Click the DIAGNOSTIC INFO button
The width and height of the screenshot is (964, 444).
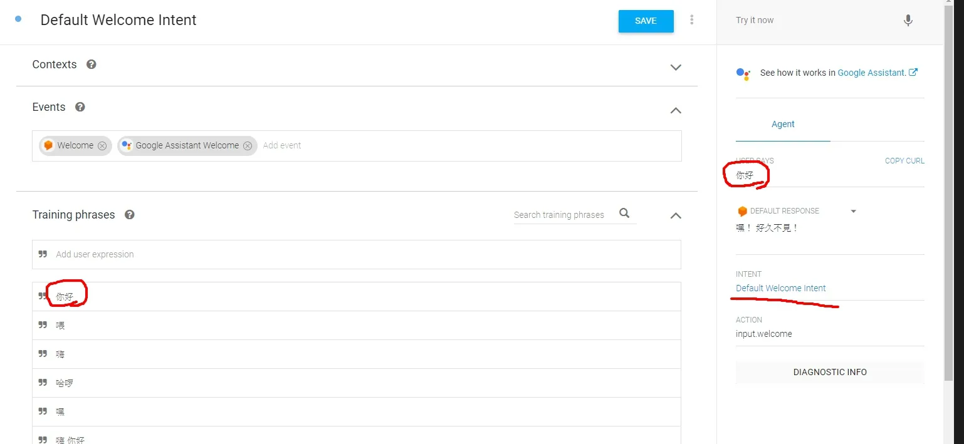click(830, 372)
